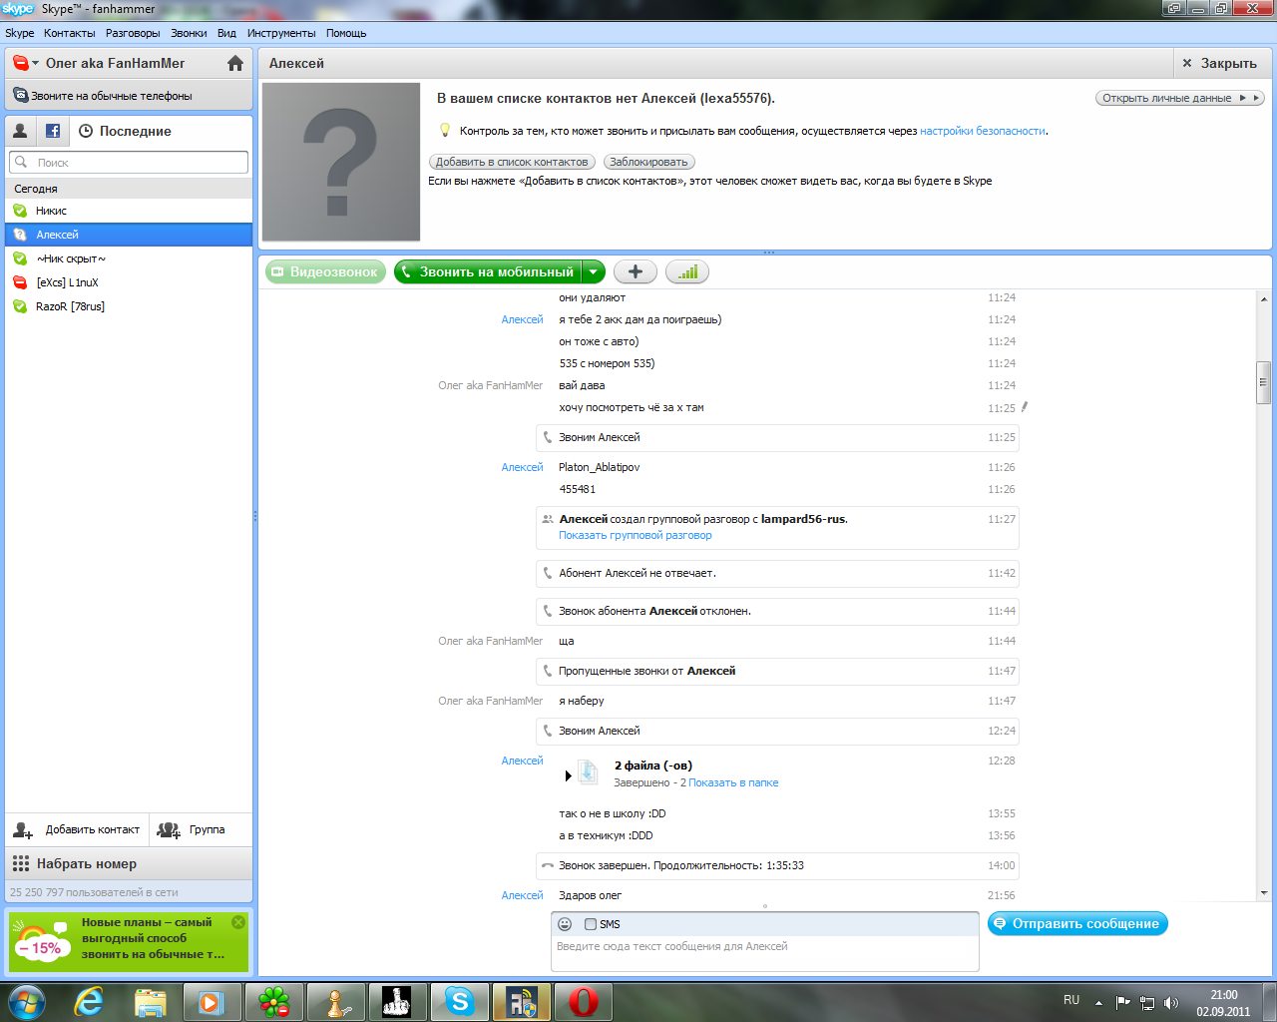This screenshot has height=1022, width=1277.
Task: Open the volume control in system tray
Action: (1171, 1003)
